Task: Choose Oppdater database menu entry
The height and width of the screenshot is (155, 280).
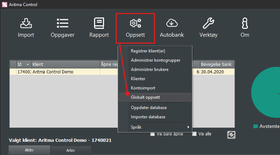Action: [x=155, y=108]
